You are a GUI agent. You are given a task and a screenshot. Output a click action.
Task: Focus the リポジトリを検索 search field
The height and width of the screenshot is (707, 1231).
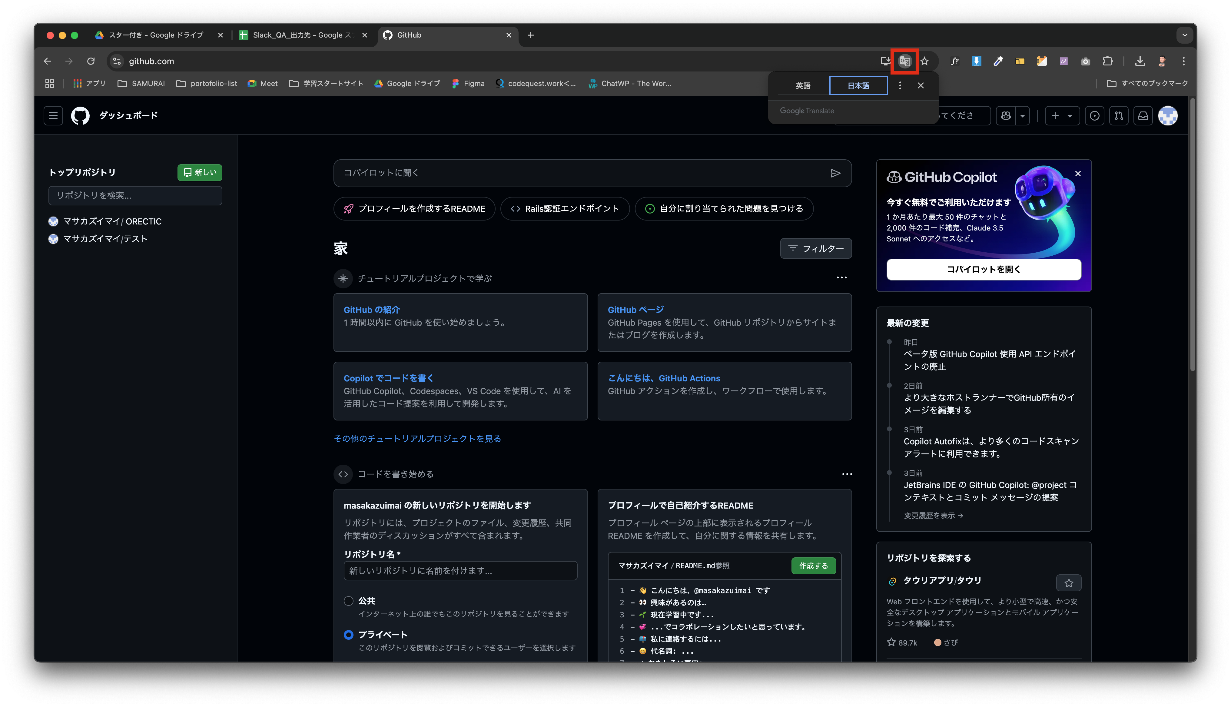[135, 196]
